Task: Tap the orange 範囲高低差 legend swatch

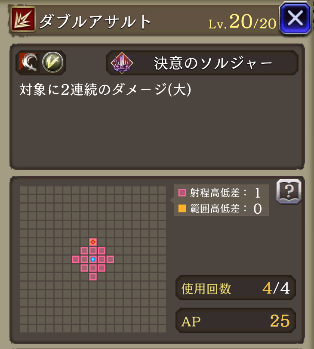Action: click(182, 209)
